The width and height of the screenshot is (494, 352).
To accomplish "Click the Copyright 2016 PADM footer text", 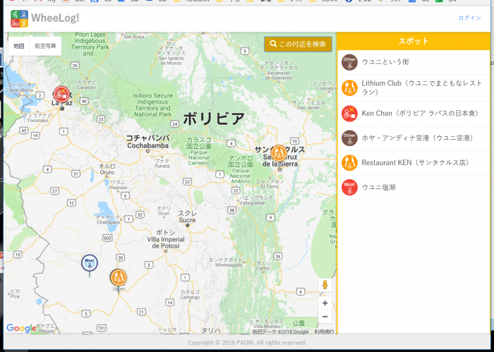I will click(247, 343).
